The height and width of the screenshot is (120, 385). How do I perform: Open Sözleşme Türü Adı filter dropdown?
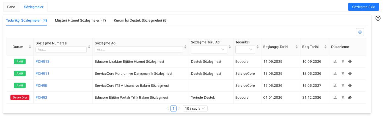click(209, 49)
